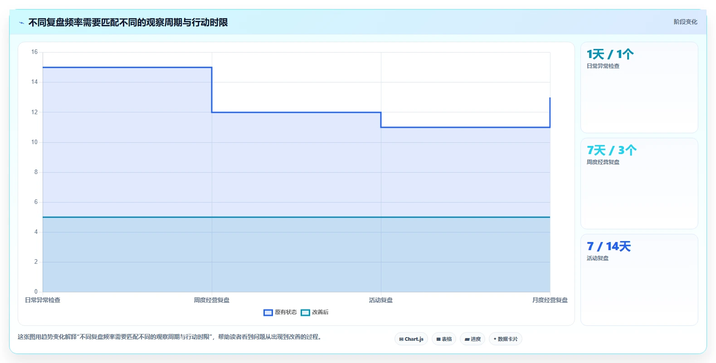Click the 月度经营复盘 x-axis label

[550, 300]
